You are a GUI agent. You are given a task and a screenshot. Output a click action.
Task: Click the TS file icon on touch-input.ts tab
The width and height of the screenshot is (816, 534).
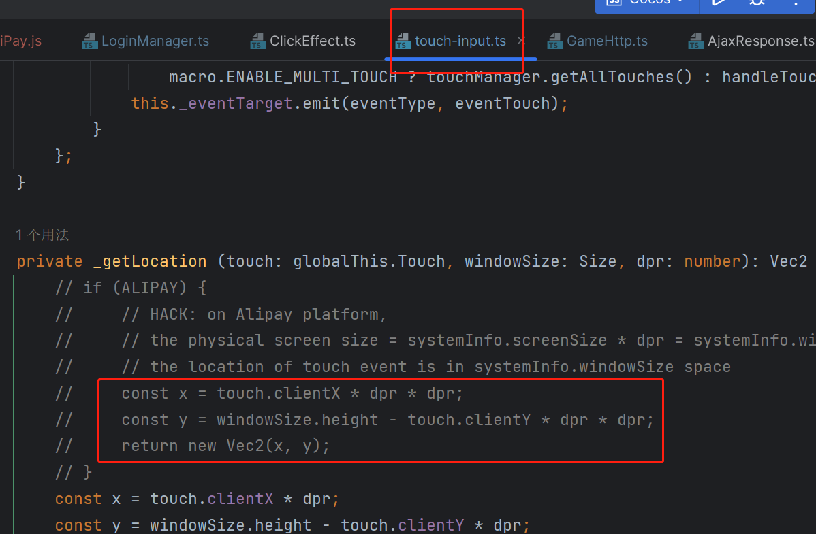tap(403, 41)
